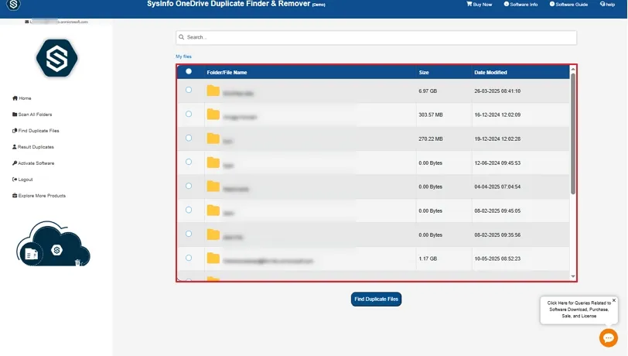Go to Home in the sidebar
This screenshot has height=356, width=628.
coord(22,98)
